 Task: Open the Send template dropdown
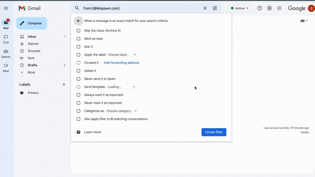[x=121, y=87]
